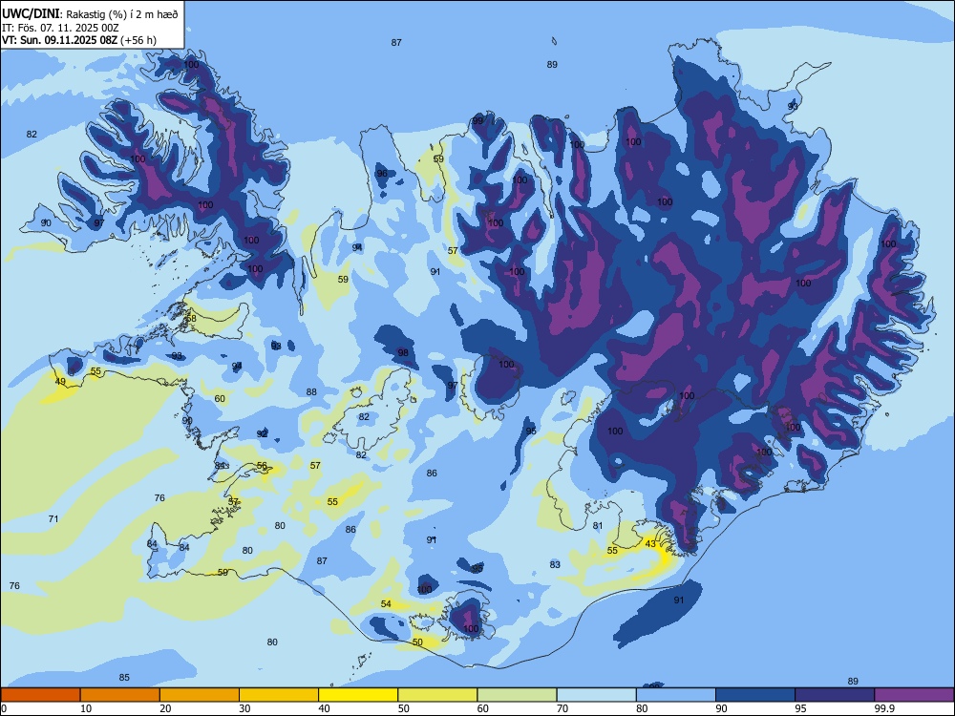Viewport: 955px width, 716px height.
Task: Click the humidity value '85' over the sea
Action: [124, 677]
